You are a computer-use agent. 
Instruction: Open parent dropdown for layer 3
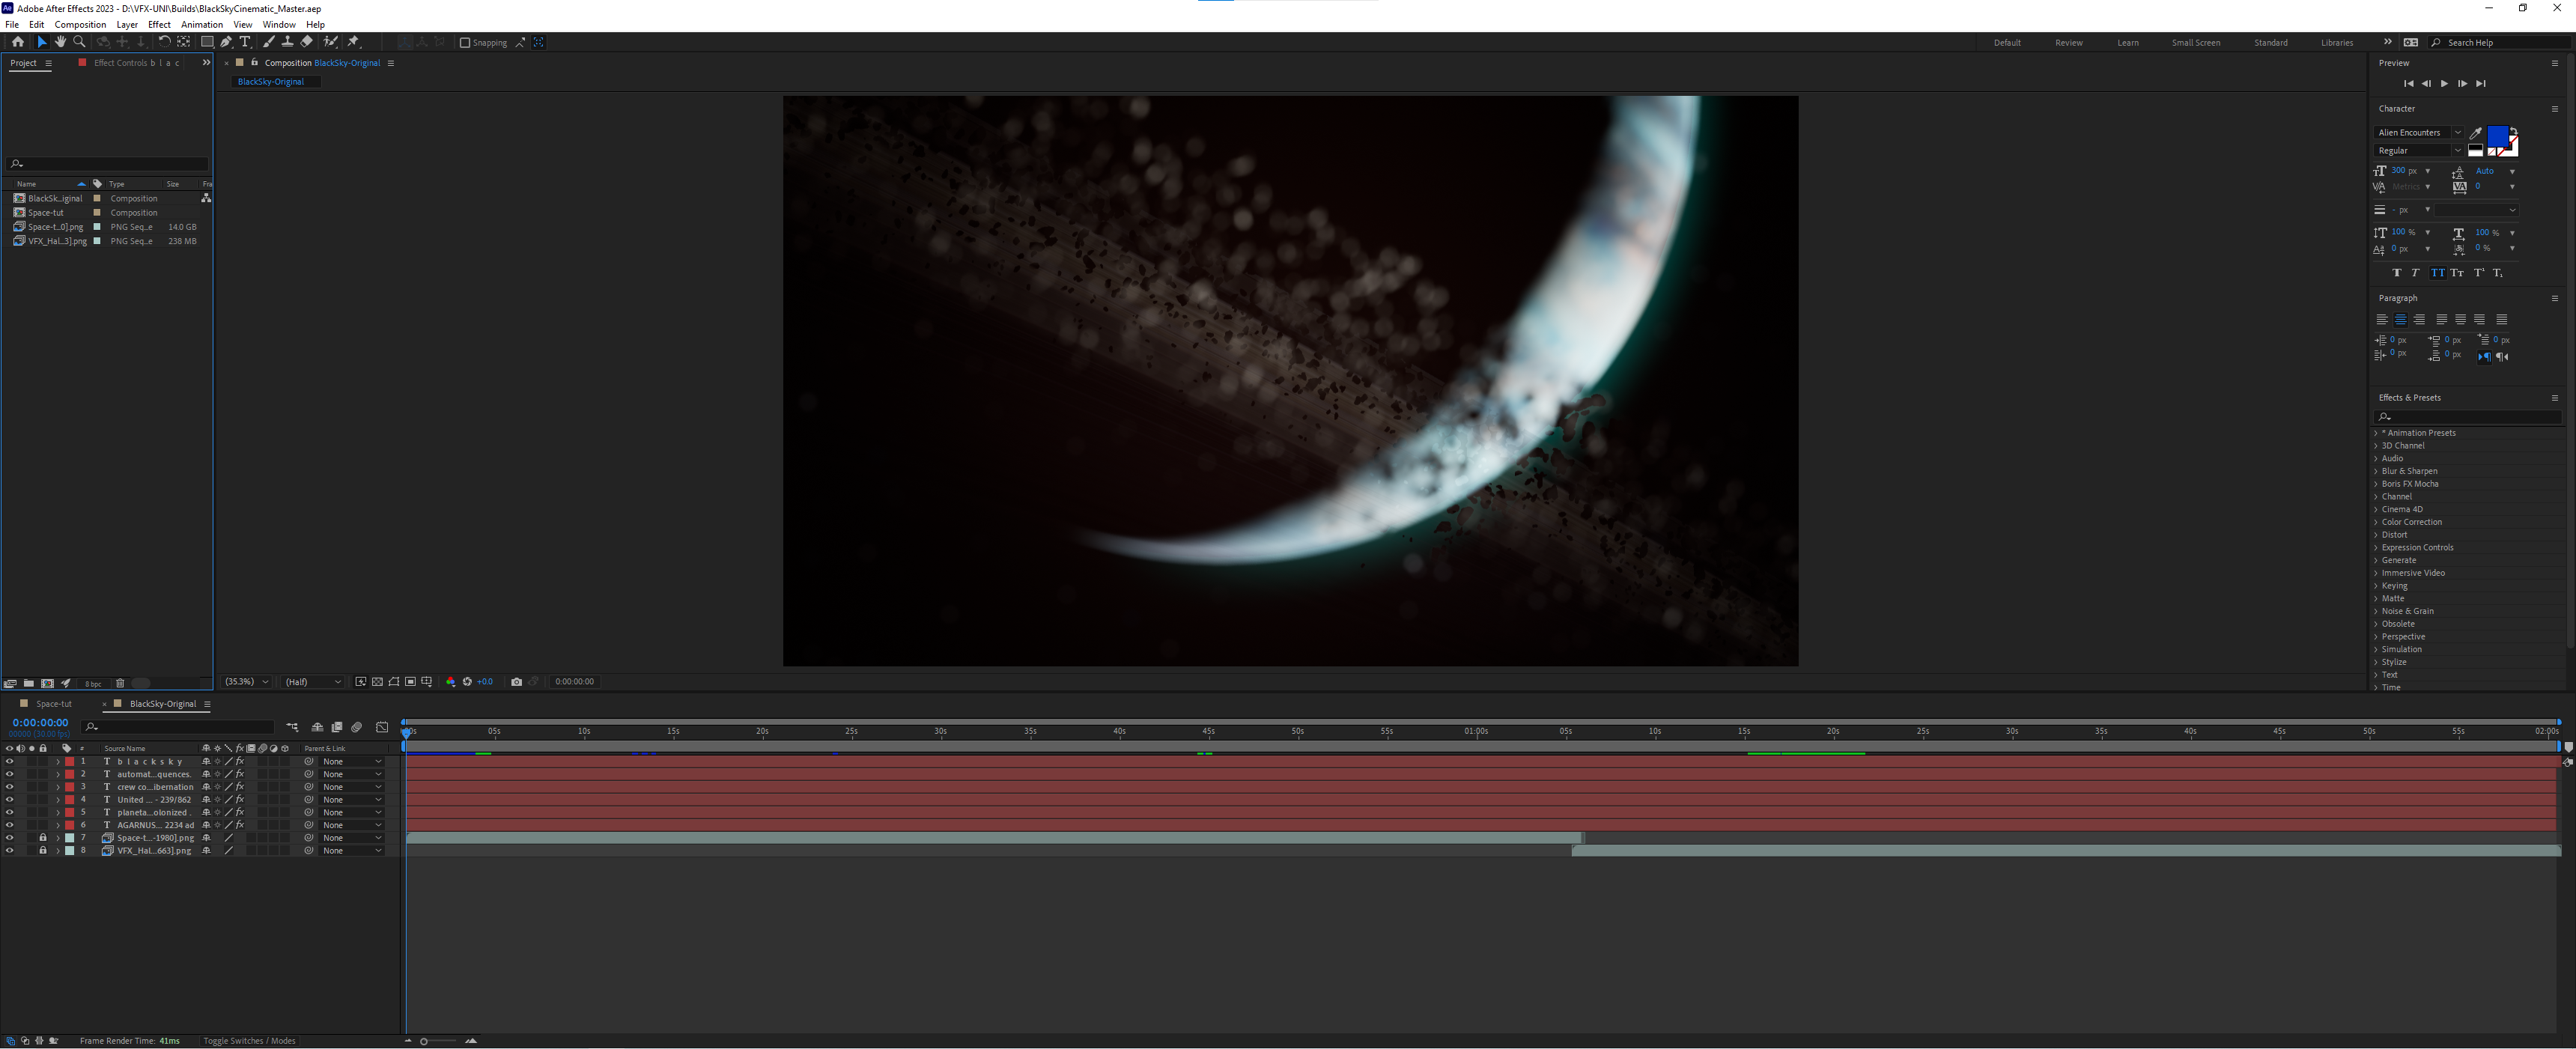click(351, 787)
